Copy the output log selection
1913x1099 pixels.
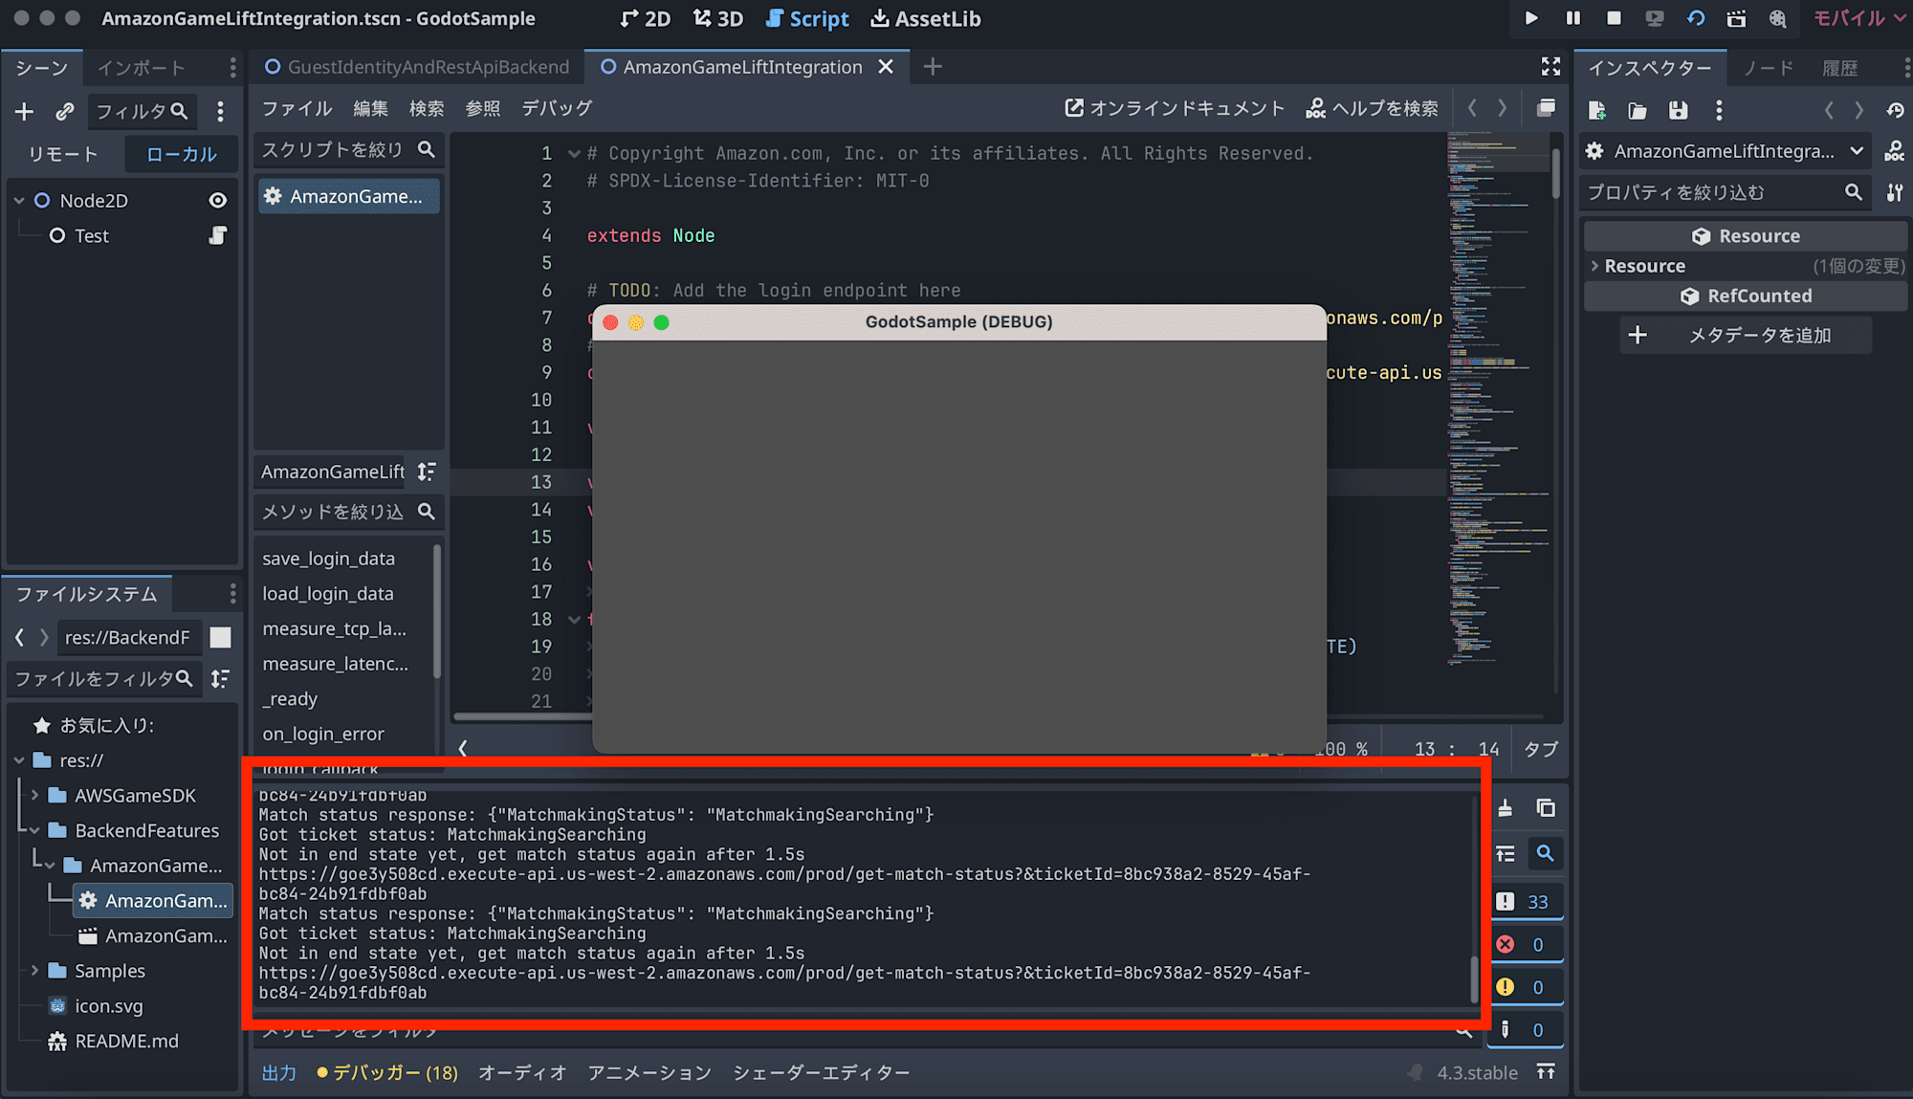pyautogui.click(x=1546, y=808)
